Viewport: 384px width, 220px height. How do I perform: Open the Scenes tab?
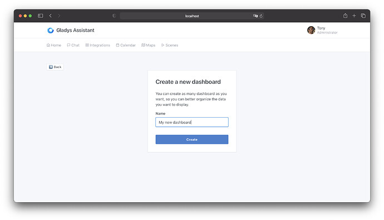pyautogui.click(x=170, y=45)
